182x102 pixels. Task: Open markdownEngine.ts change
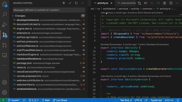(49, 54)
